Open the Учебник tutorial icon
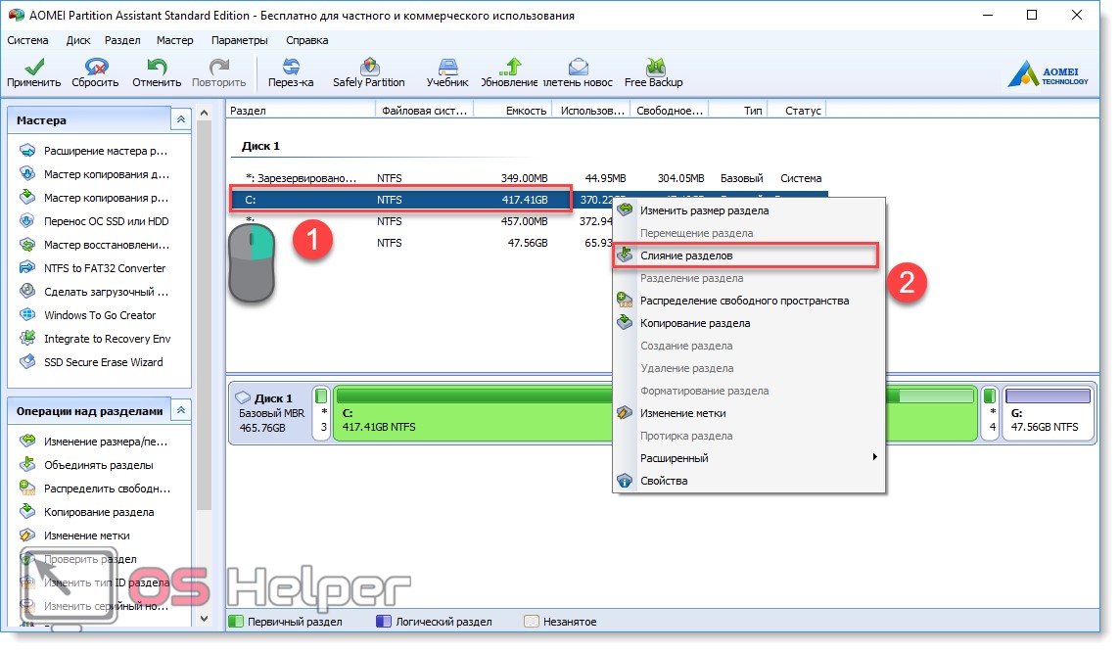 point(446,68)
